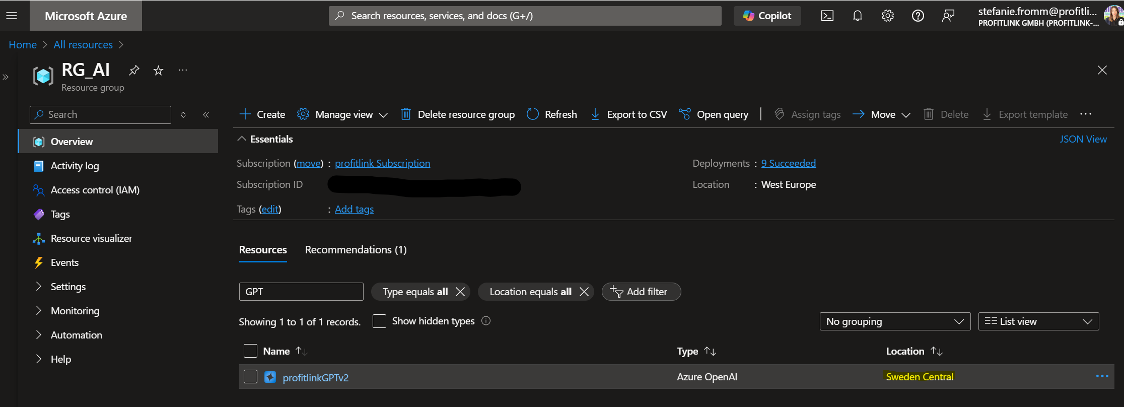
Task: Click Assign tags
Action: 807,114
